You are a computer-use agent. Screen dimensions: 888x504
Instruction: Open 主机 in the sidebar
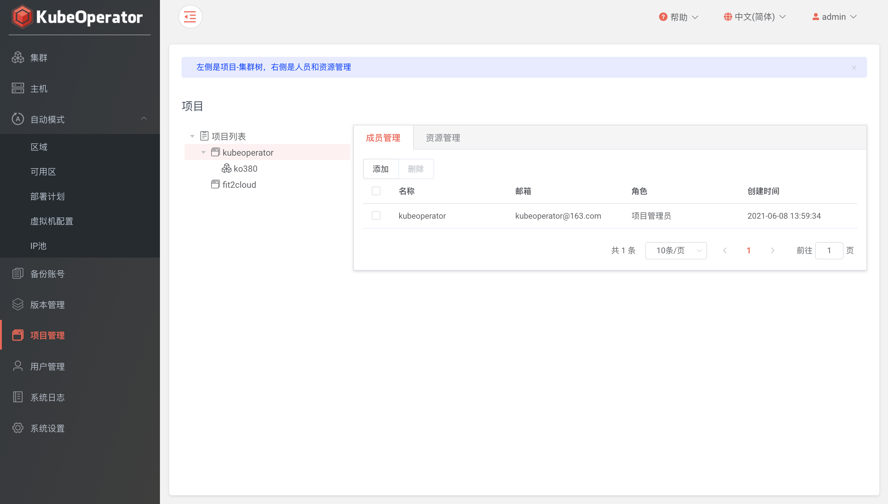tap(80, 88)
